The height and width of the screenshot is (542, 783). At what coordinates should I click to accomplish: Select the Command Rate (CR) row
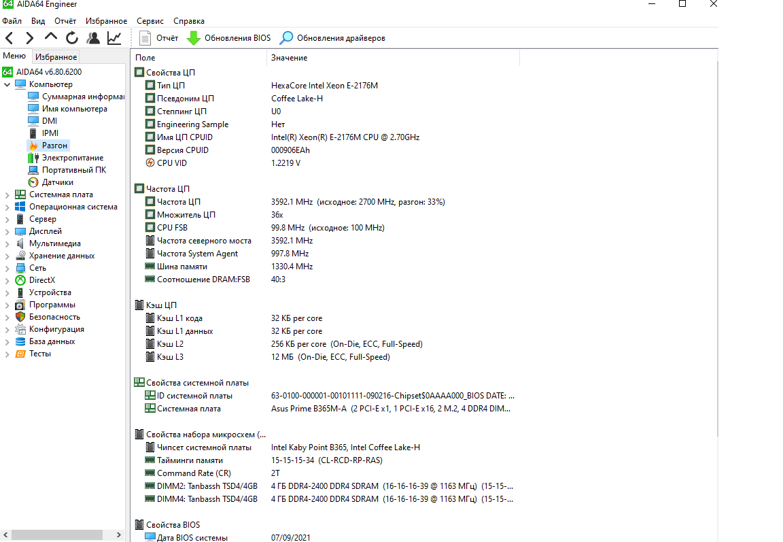coord(325,473)
